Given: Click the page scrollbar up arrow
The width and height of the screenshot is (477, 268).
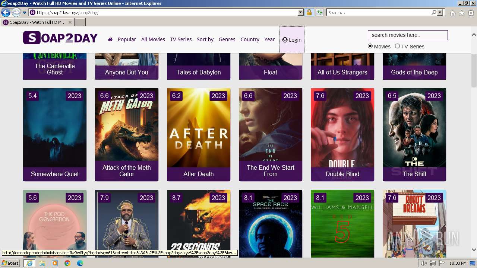Looking at the screenshot, I should pyautogui.click(x=474, y=35).
